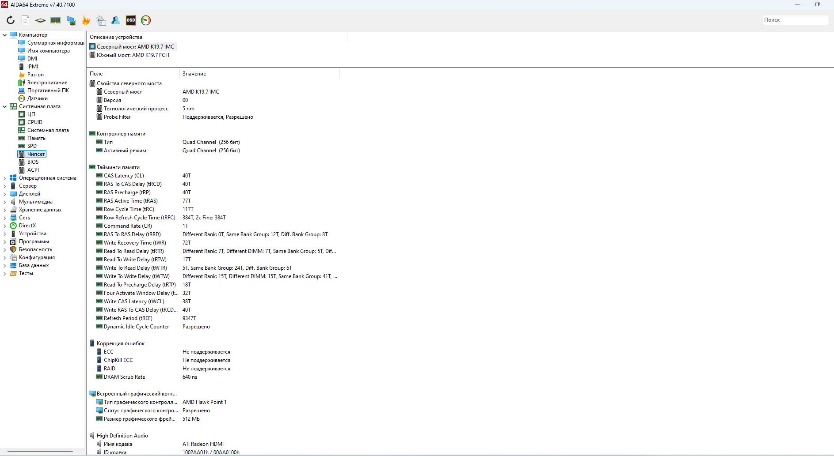Click the blue user silhouette toolbar icon

coord(116,20)
